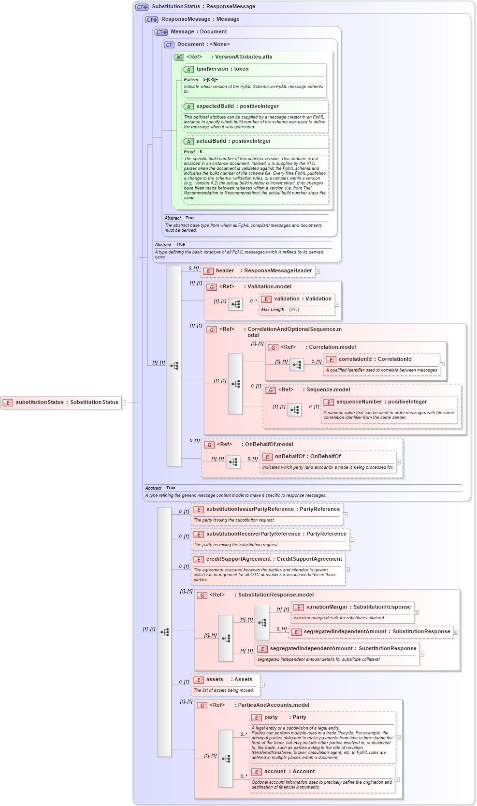Expand the substitutionReceiverPartyReference element

pos(352,539)
